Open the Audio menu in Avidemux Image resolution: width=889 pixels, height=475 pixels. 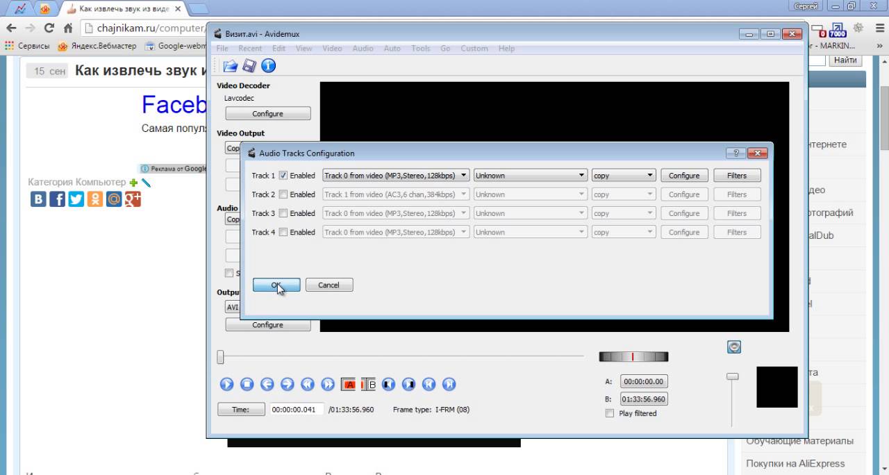click(x=363, y=49)
